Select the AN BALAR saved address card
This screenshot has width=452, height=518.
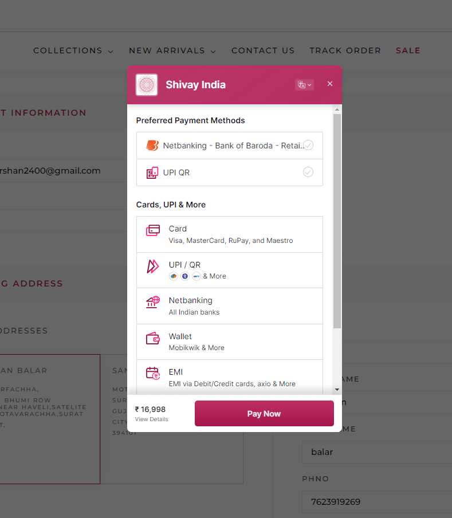coord(50,419)
